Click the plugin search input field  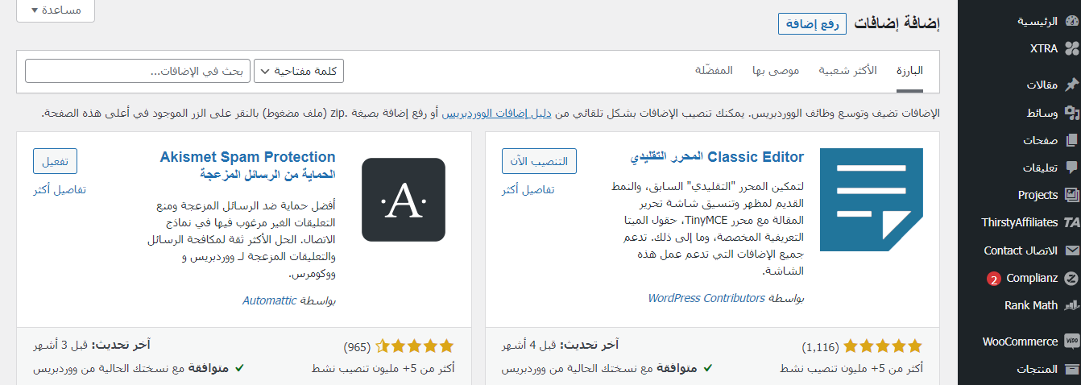(138, 71)
